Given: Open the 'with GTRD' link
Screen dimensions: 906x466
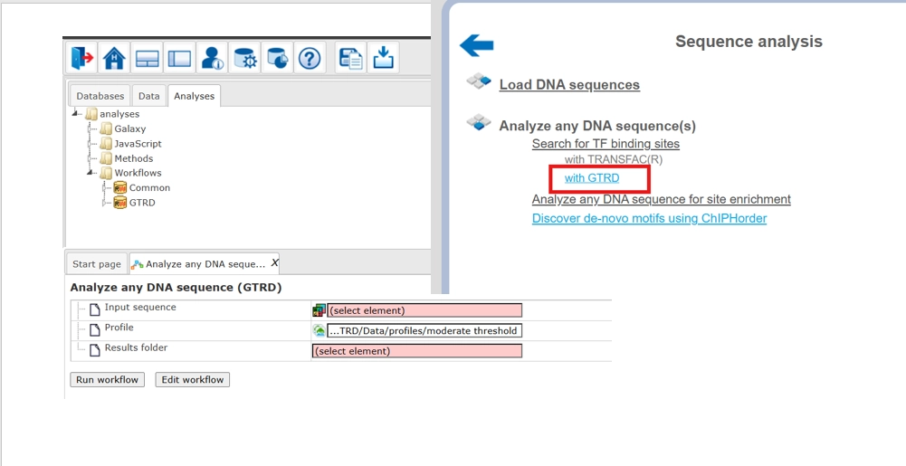Looking at the screenshot, I should coord(592,178).
